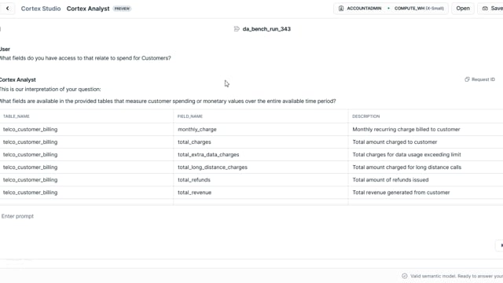Sort by TABLE_NAME column header

coord(17,116)
